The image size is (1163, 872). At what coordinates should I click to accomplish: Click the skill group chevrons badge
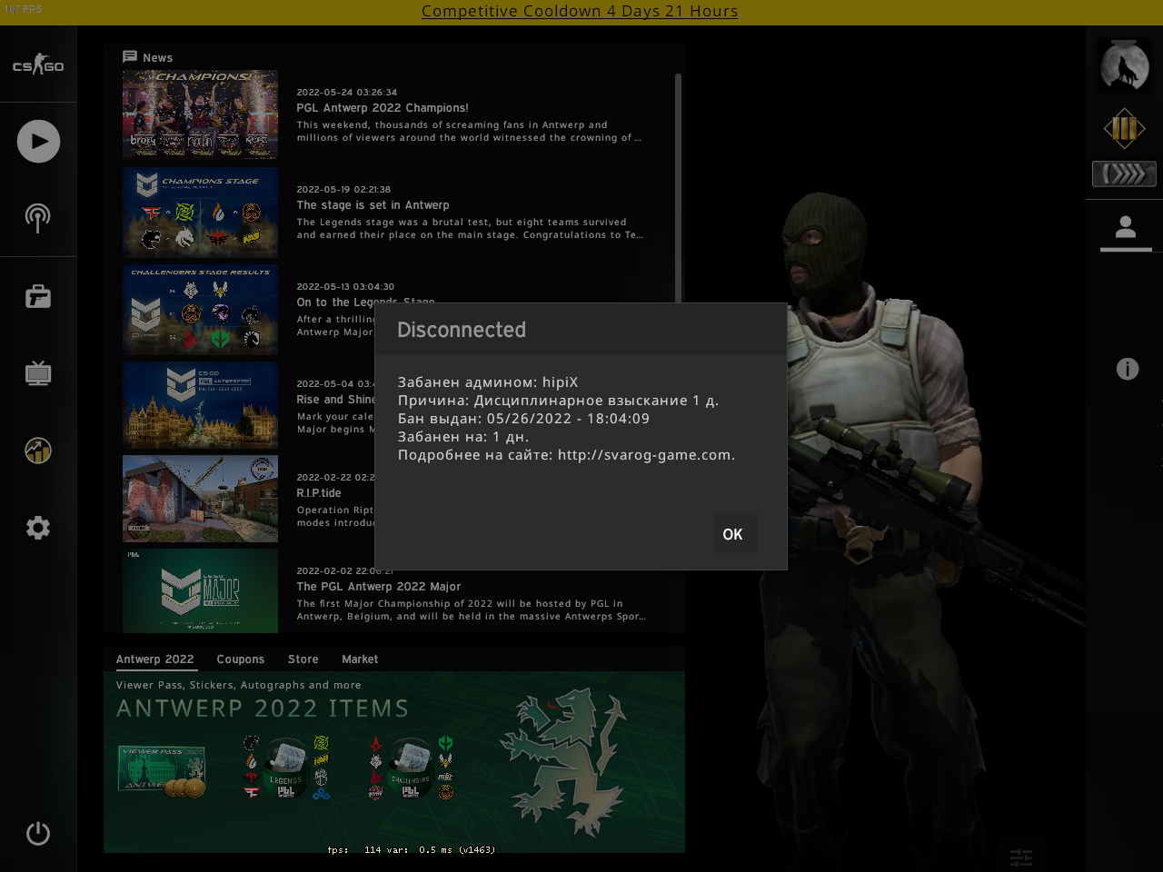tap(1124, 173)
